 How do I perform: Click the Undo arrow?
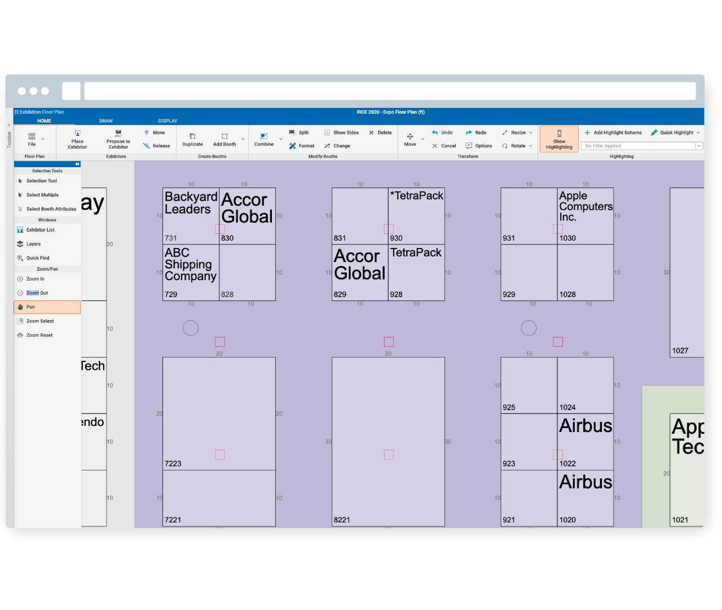point(435,133)
